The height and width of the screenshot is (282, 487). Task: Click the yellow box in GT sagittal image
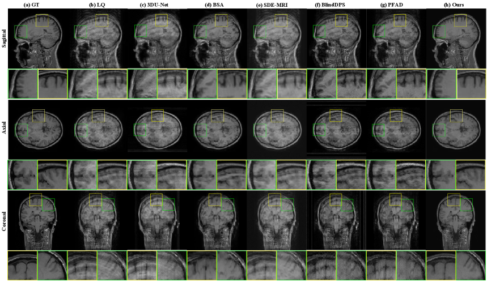[x=43, y=20]
